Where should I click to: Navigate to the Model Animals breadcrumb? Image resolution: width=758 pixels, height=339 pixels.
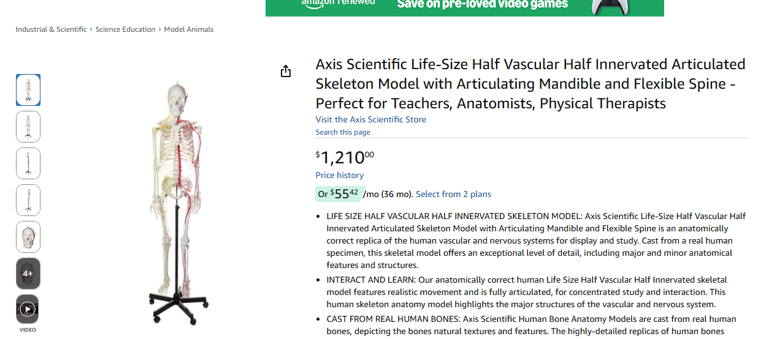189,29
